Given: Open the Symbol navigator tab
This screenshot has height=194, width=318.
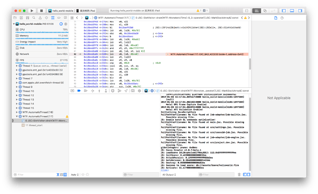Looking at the screenshot, I should pyautogui.click(x=27, y=18).
